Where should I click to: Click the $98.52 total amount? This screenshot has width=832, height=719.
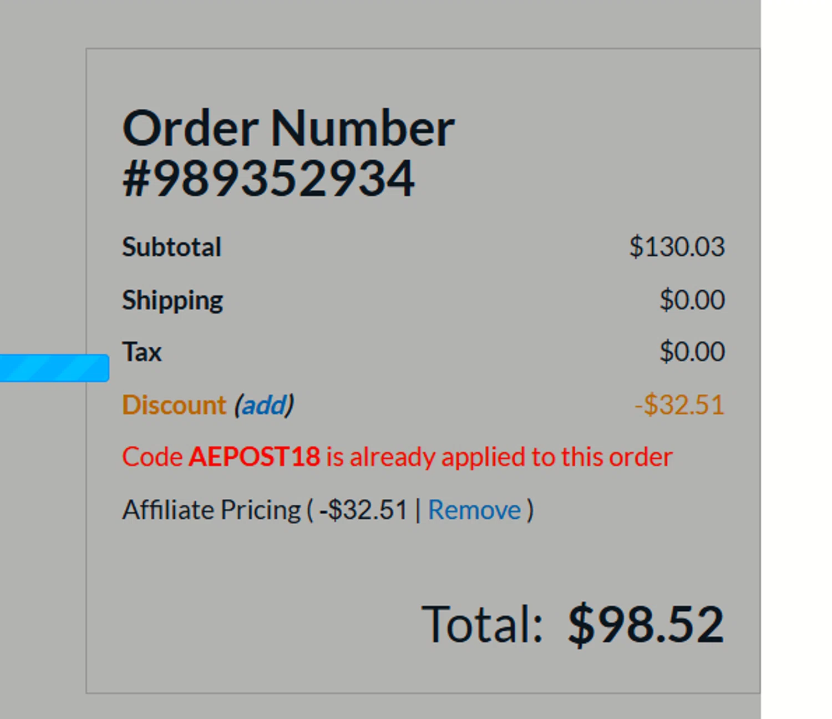coord(646,625)
